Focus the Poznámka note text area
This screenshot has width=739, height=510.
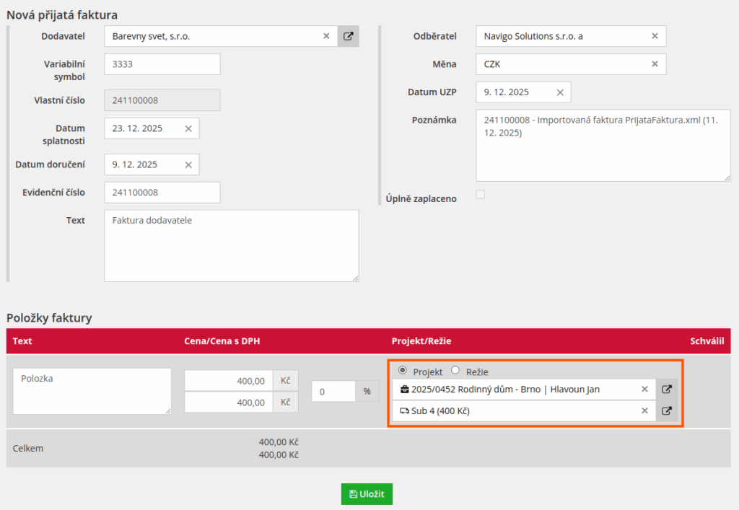coord(603,145)
